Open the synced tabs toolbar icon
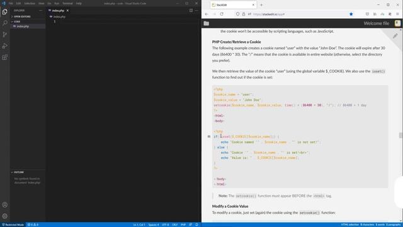This screenshot has height=227, width=403. (x=382, y=14)
